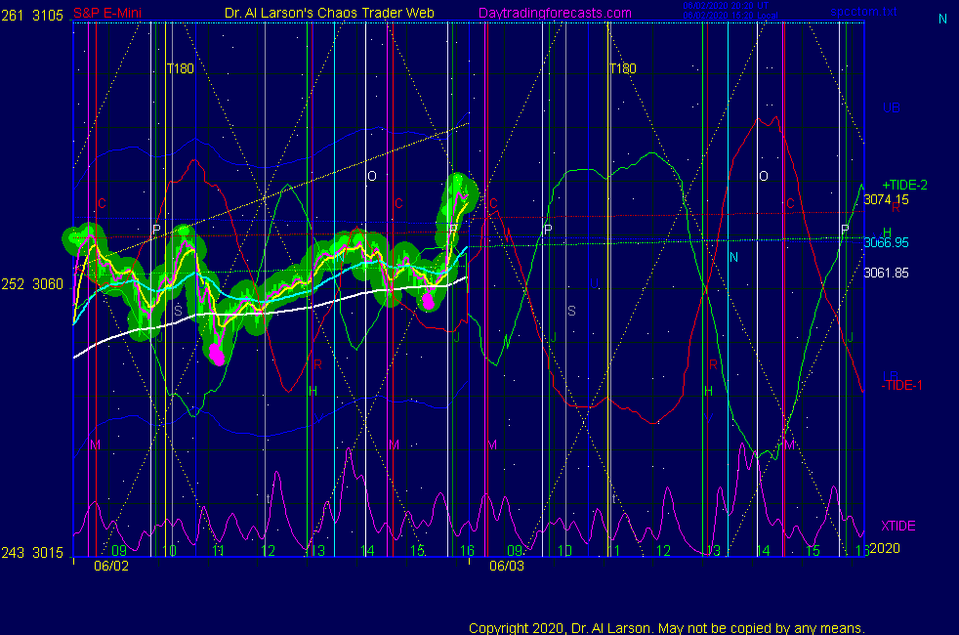Click the white "O" marker in 06/03 session
The image size is (959, 635).
[x=764, y=176]
